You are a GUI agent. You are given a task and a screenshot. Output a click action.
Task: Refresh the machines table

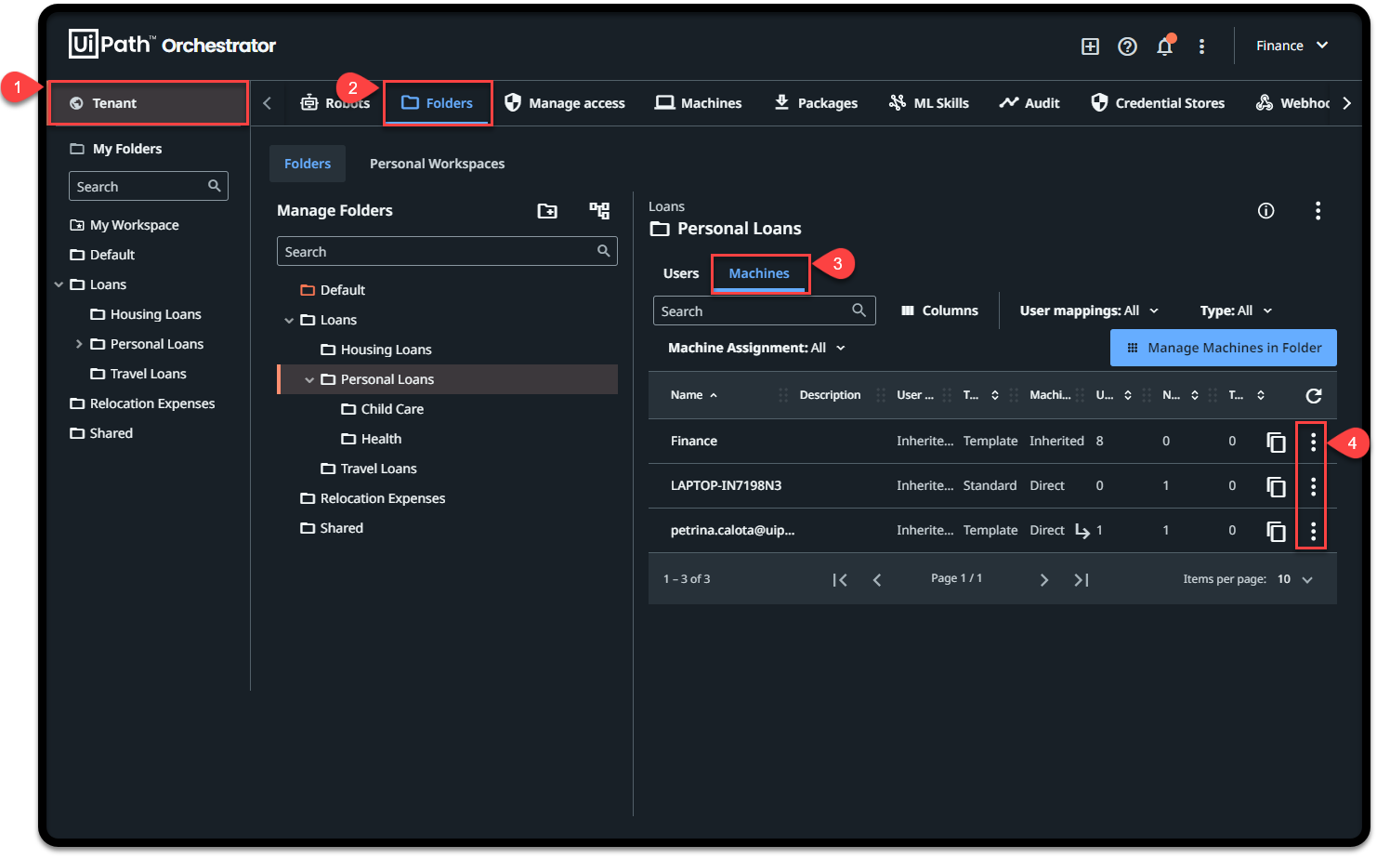[1314, 396]
